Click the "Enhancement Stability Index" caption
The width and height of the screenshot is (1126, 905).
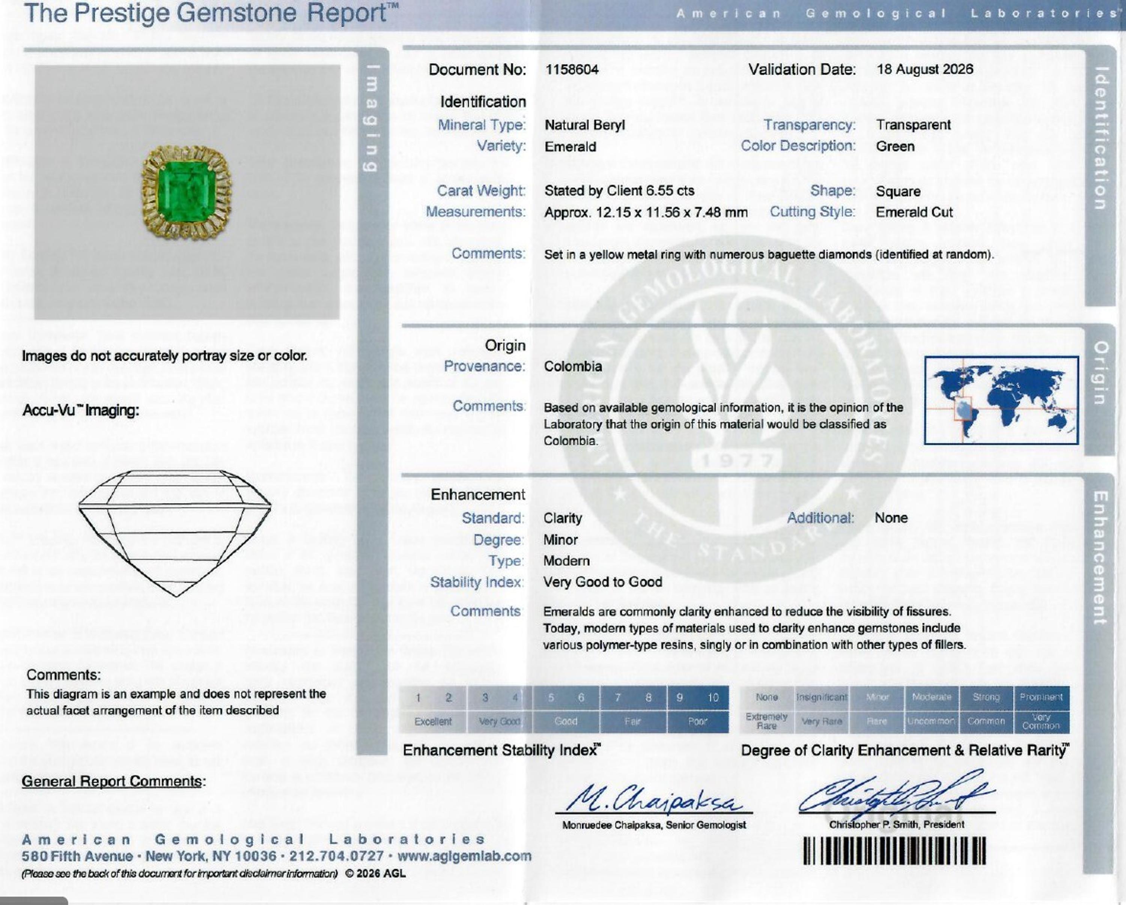(501, 750)
